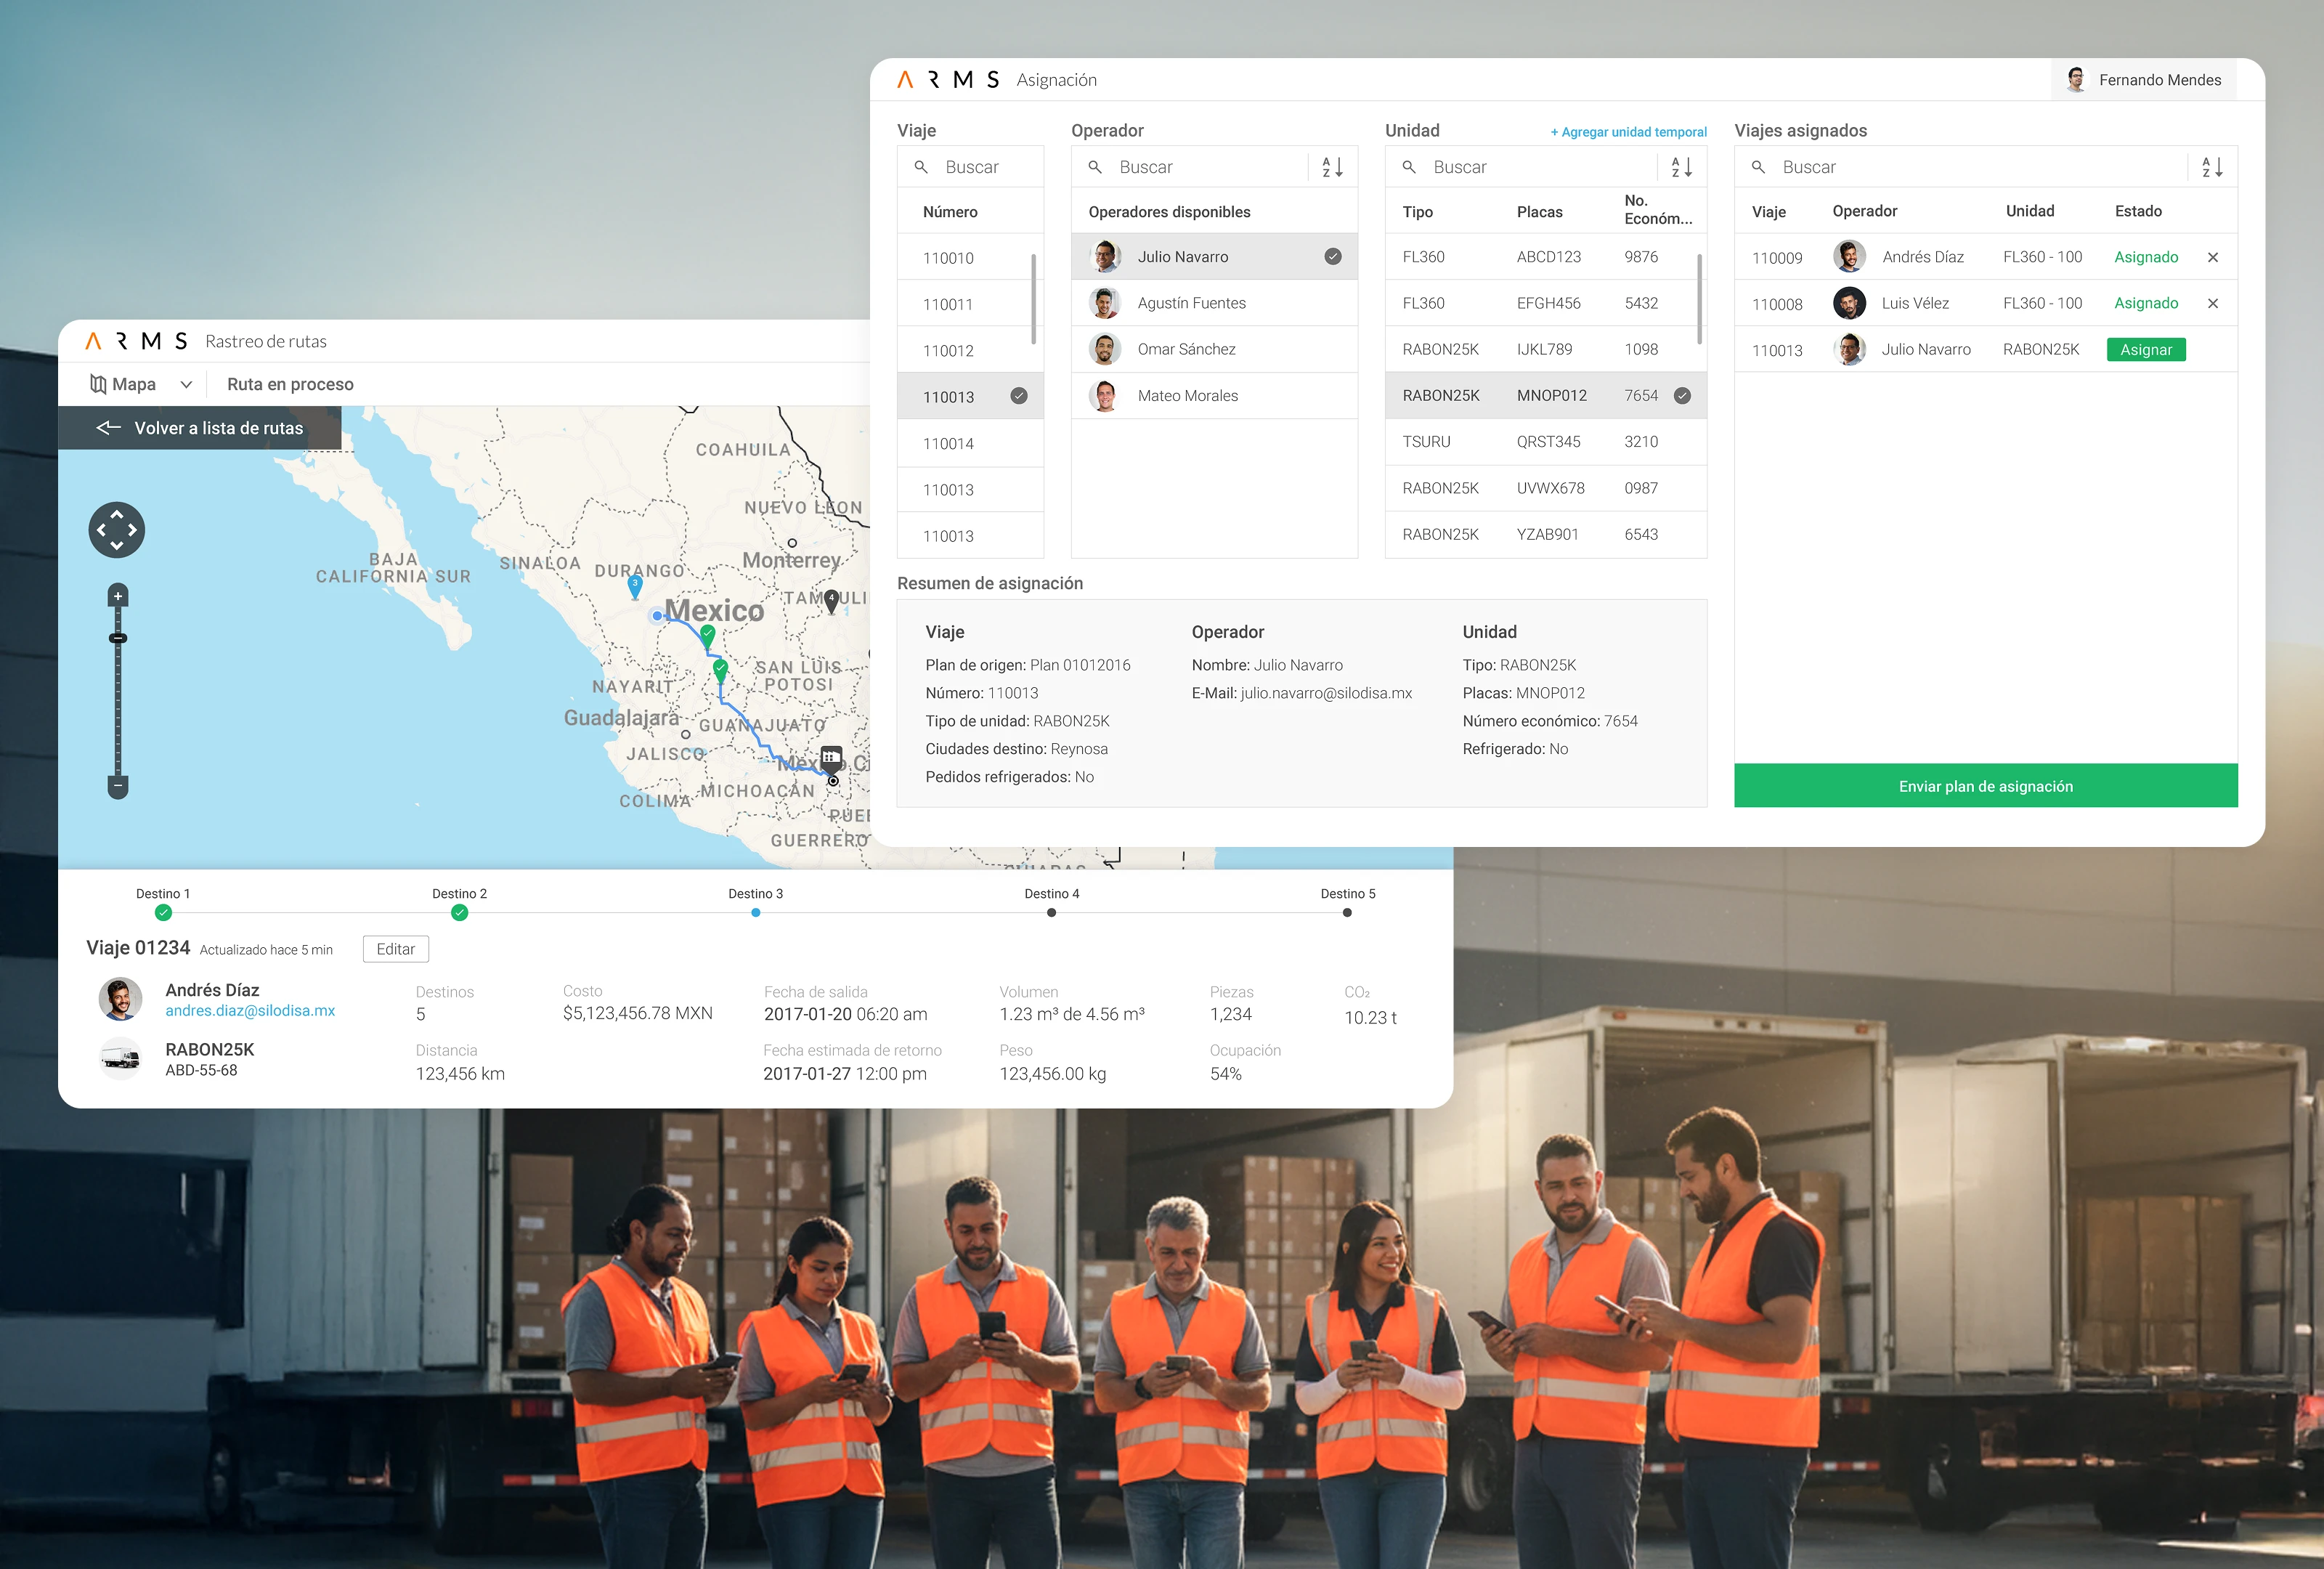Click the green Asignar button
The width and height of the screenshot is (2324, 1569).
(x=2145, y=350)
